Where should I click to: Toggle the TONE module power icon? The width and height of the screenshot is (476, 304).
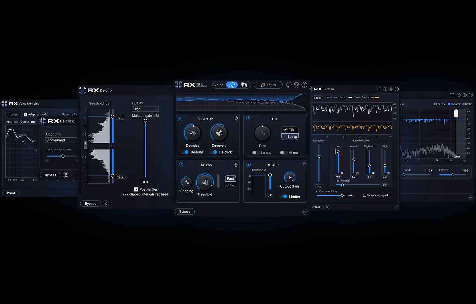tap(248, 118)
